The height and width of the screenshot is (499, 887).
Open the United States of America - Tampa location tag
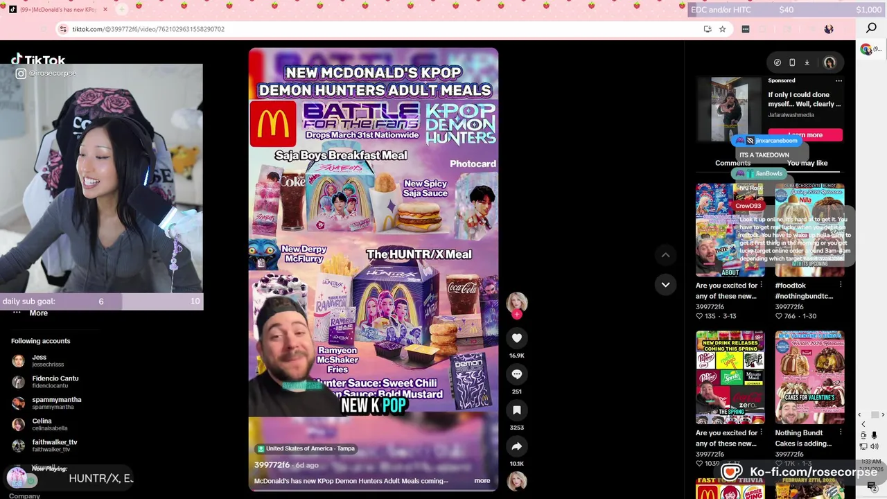[x=306, y=448]
